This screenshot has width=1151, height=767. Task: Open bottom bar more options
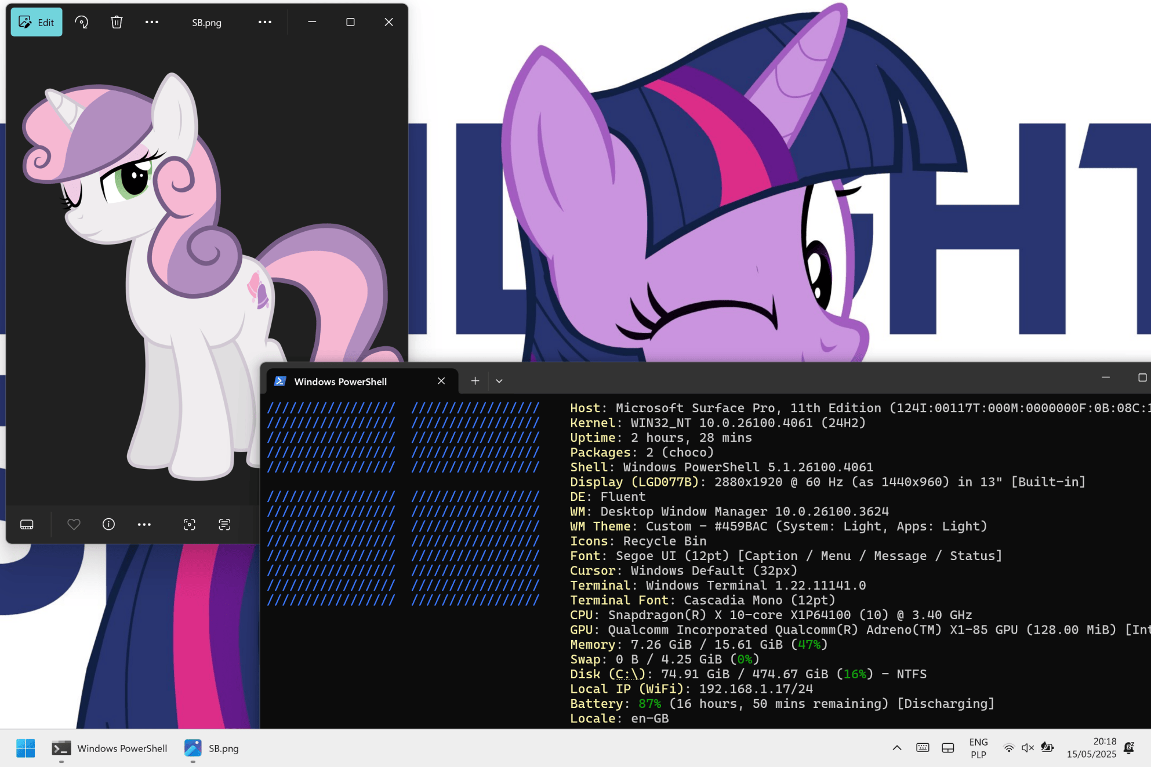(x=144, y=525)
